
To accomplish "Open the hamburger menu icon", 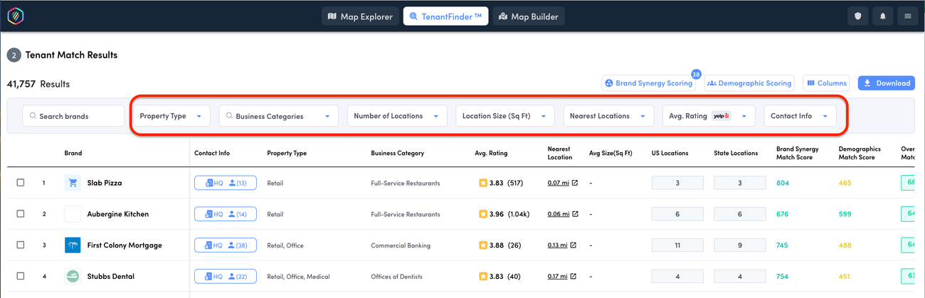I will tap(907, 16).
